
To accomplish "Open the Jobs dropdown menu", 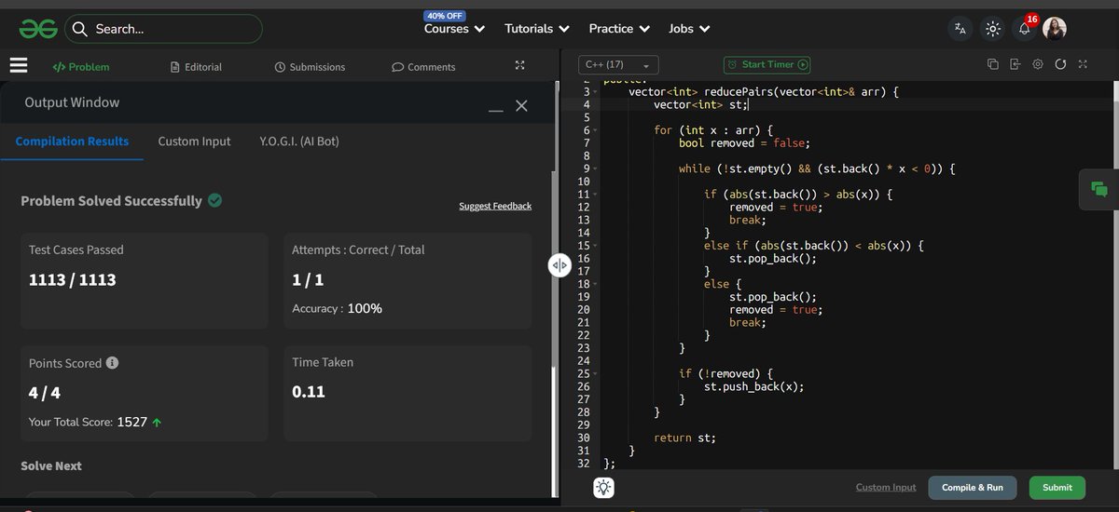I will 689,29.
